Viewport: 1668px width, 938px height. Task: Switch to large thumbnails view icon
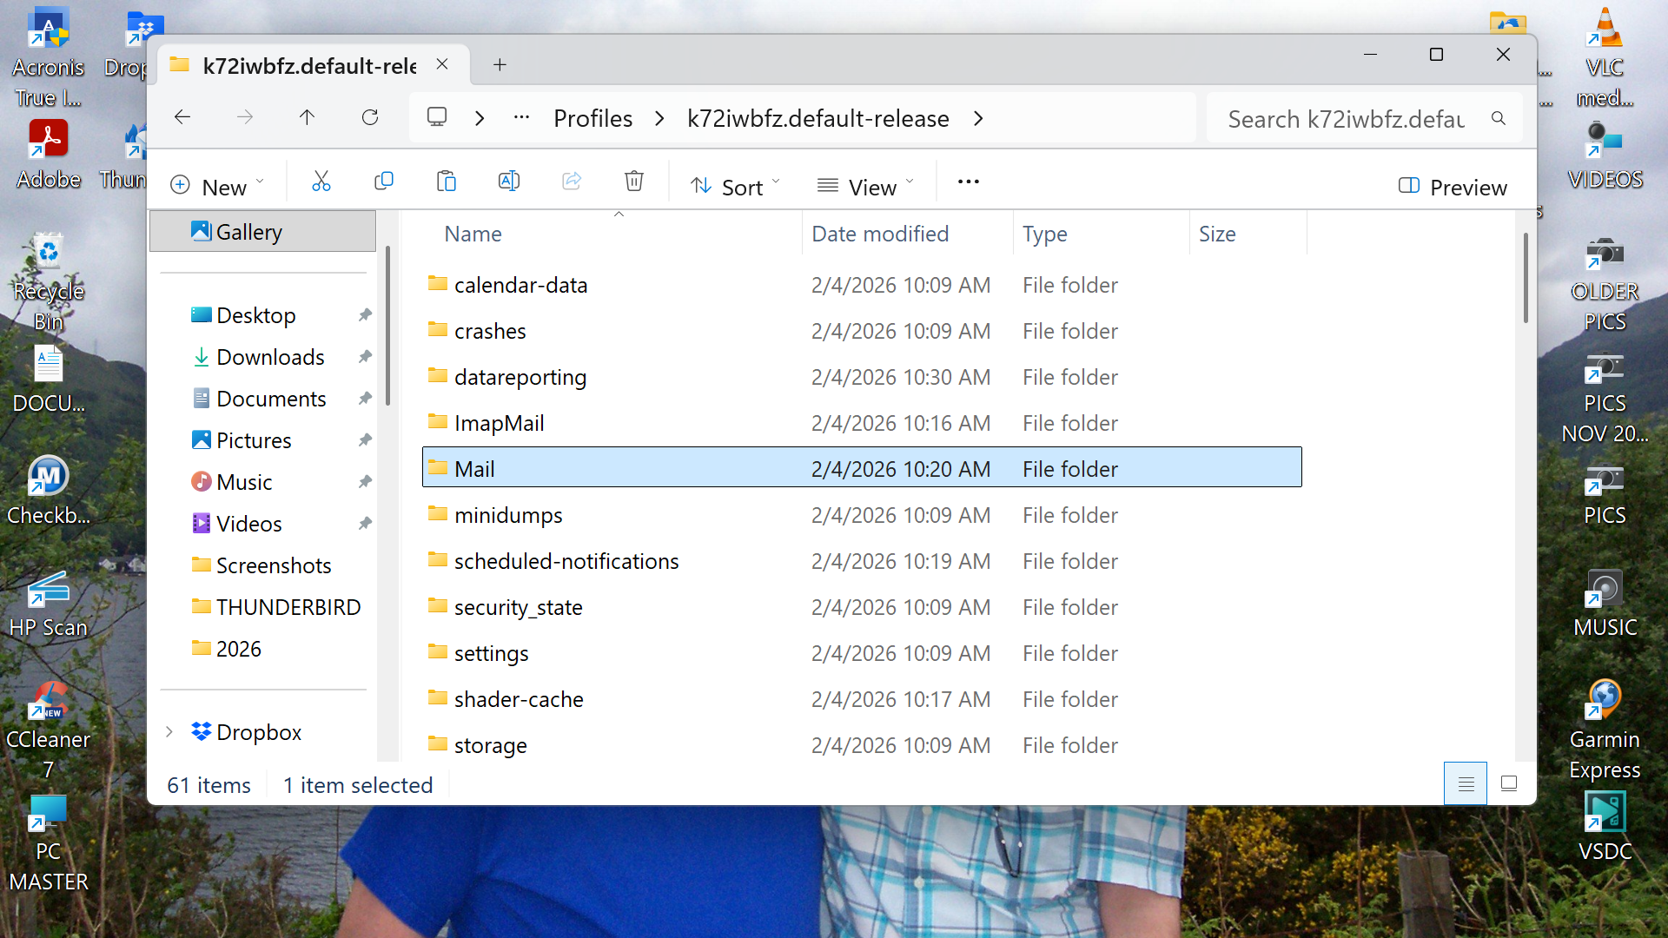[x=1509, y=784]
